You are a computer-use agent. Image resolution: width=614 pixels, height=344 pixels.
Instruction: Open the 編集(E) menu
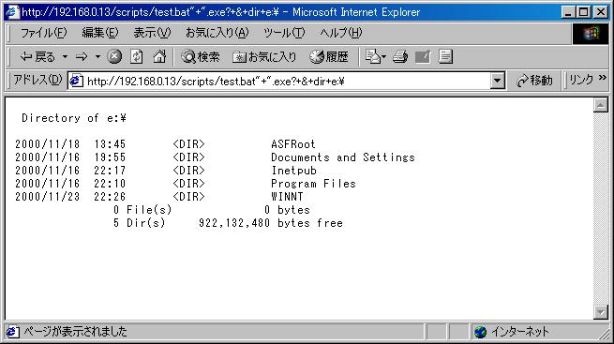(x=100, y=33)
